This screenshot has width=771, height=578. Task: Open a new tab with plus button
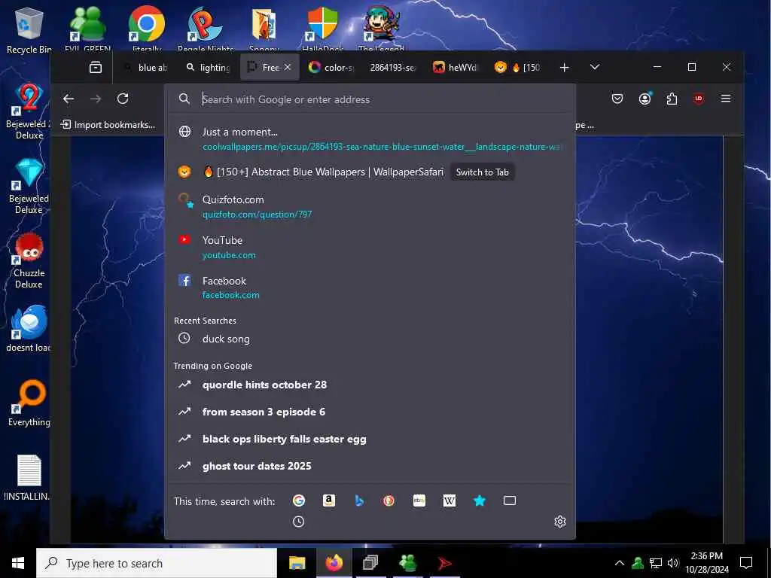pos(565,67)
